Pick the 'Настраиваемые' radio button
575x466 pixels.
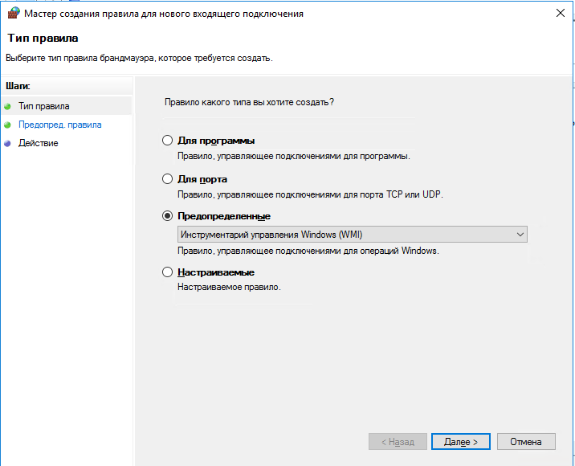coord(167,272)
